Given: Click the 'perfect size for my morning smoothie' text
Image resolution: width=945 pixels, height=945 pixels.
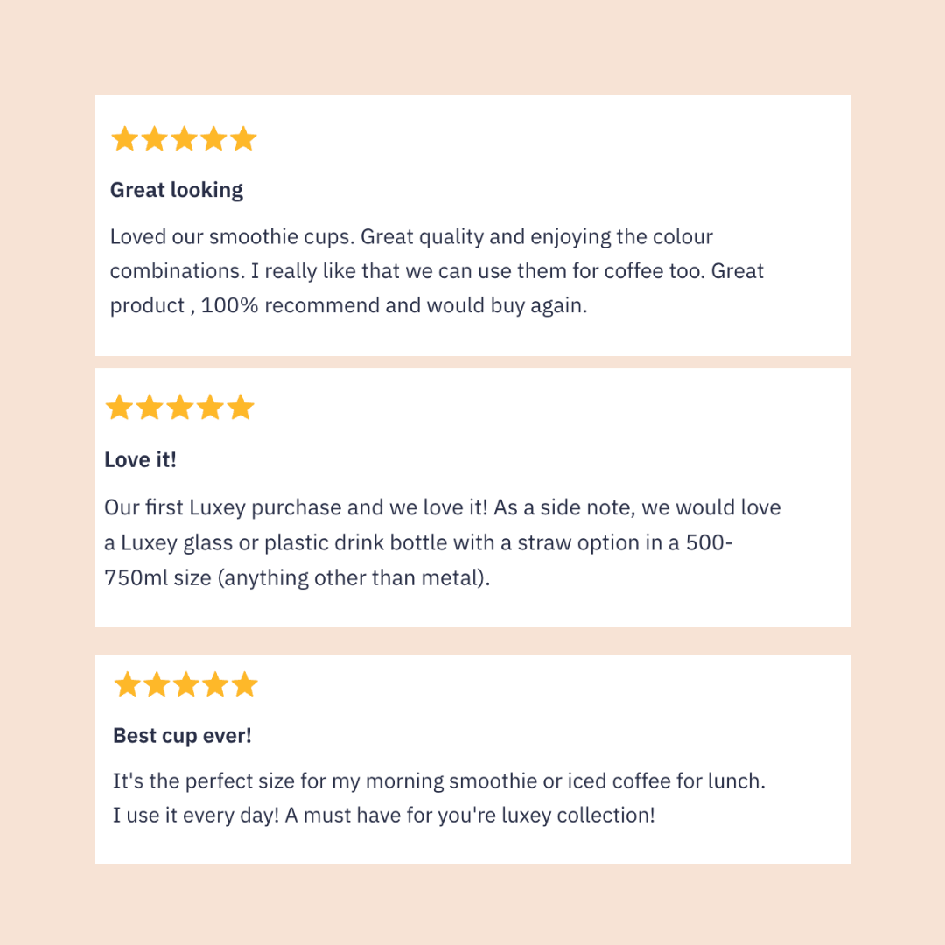Looking at the screenshot, I should pyautogui.click(x=438, y=780).
